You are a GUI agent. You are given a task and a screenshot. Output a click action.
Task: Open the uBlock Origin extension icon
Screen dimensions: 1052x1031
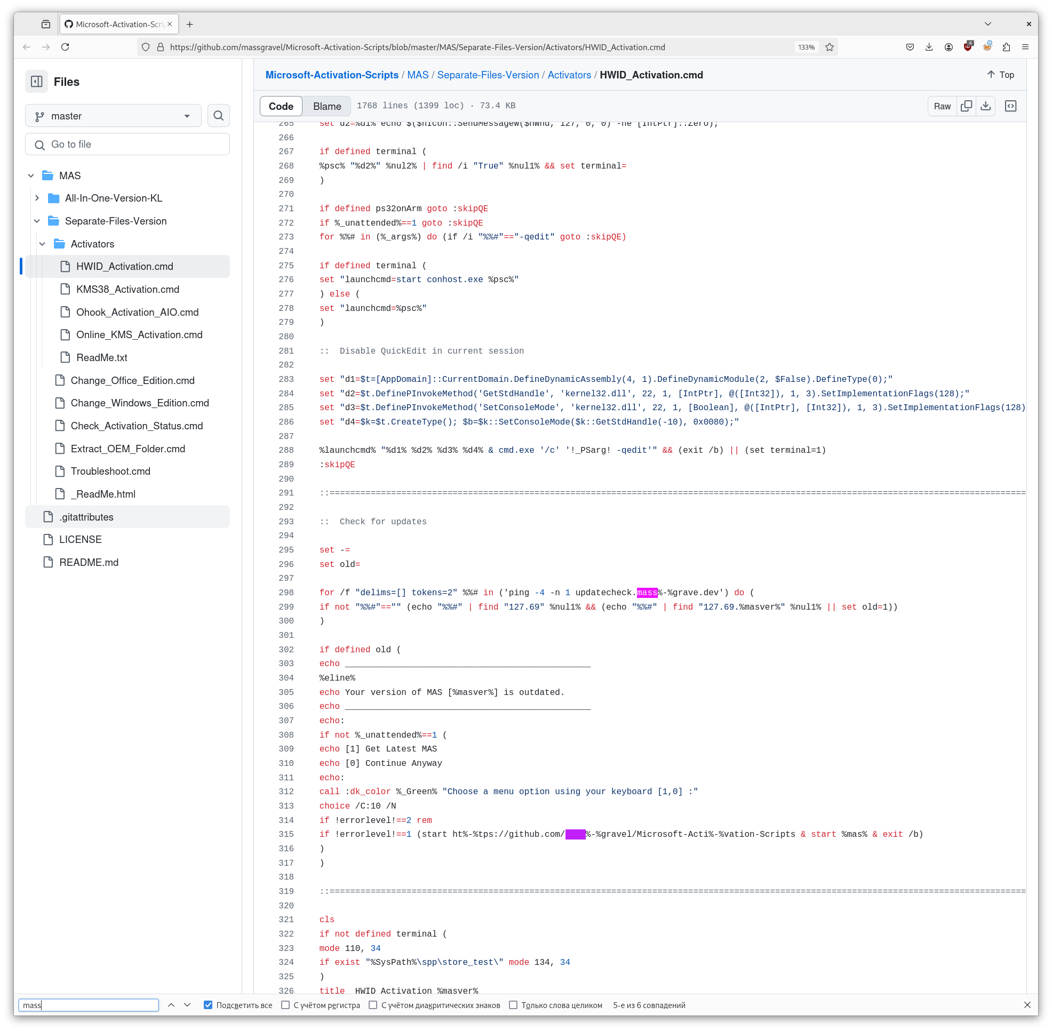968,46
